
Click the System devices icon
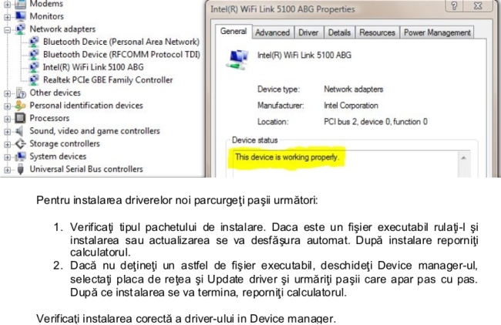pos(21,157)
